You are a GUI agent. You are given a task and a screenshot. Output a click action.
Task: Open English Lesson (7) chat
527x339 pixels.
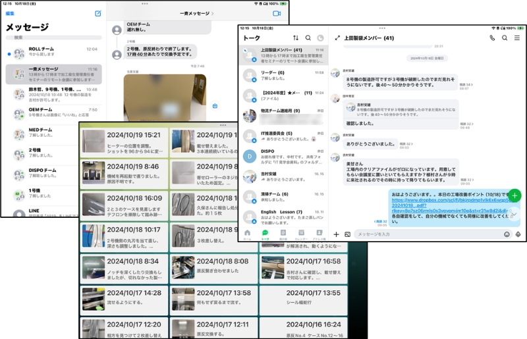tap(283, 217)
